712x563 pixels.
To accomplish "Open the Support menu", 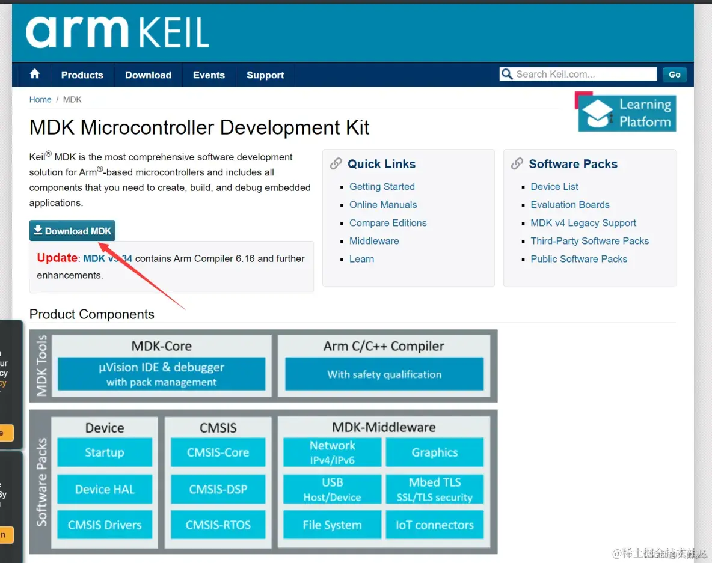I will pyautogui.click(x=265, y=75).
